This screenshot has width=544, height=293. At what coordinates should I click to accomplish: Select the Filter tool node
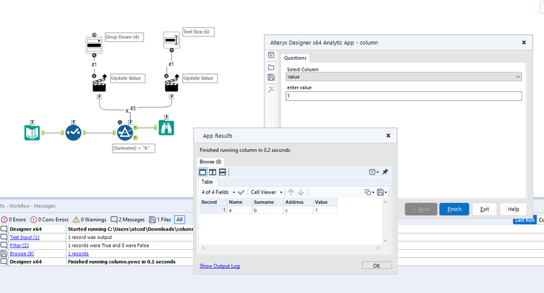125,133
